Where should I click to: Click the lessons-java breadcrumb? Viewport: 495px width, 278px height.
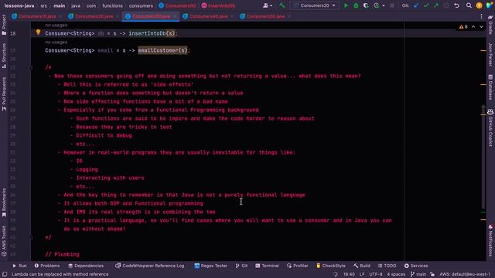[19, 5]
